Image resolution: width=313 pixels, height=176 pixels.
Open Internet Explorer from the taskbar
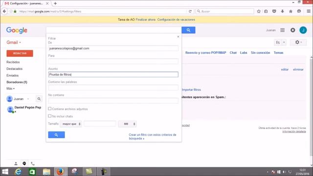point(18,172)
